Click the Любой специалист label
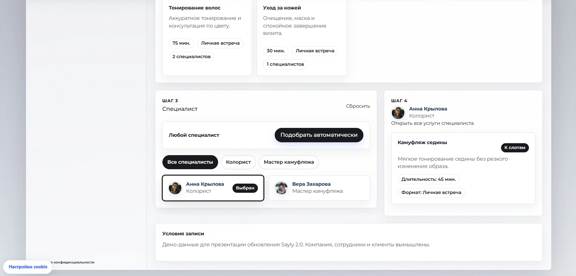The image size is (576, 276). [x=194, y=135]
